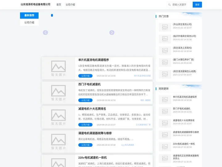Select the 公司介绍 sidebar tab
The width and height of the screenshot is (222, 167).
click(x=29, y=23)
